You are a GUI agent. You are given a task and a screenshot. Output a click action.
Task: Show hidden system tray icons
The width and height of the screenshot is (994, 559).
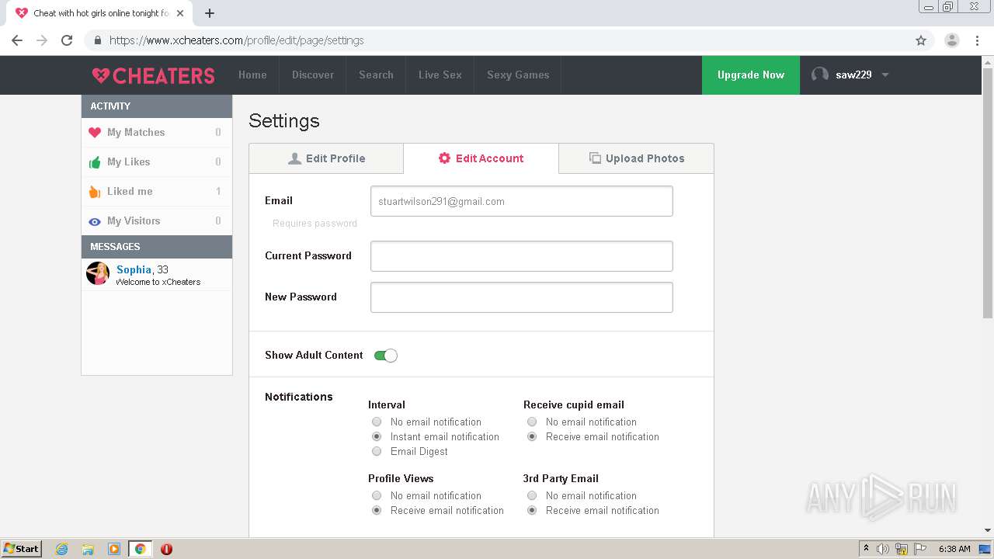point(867,549)
